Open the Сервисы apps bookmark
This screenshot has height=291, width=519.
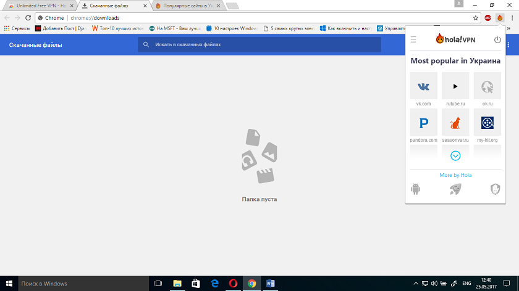click(17, 28)
